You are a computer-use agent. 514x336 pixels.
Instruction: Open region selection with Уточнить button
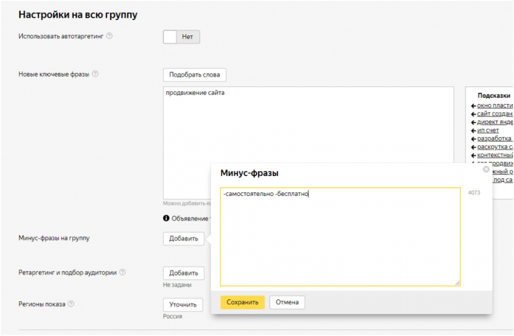click(182, 304)
